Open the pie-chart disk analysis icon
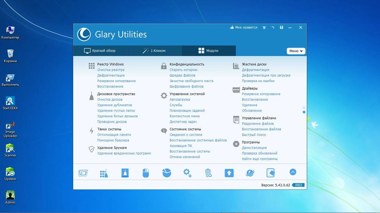This screenshot has width=380, height=213. pos(167,173)
